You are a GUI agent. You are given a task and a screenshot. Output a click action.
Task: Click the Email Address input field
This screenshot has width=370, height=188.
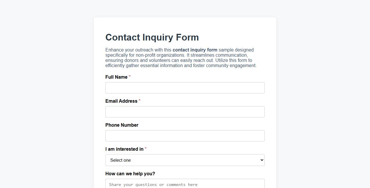click(x=185, y=112)
